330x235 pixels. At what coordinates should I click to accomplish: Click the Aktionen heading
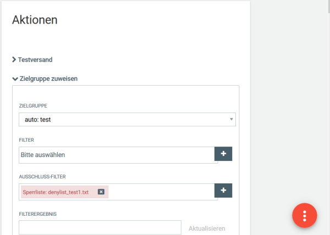[35, 20]
